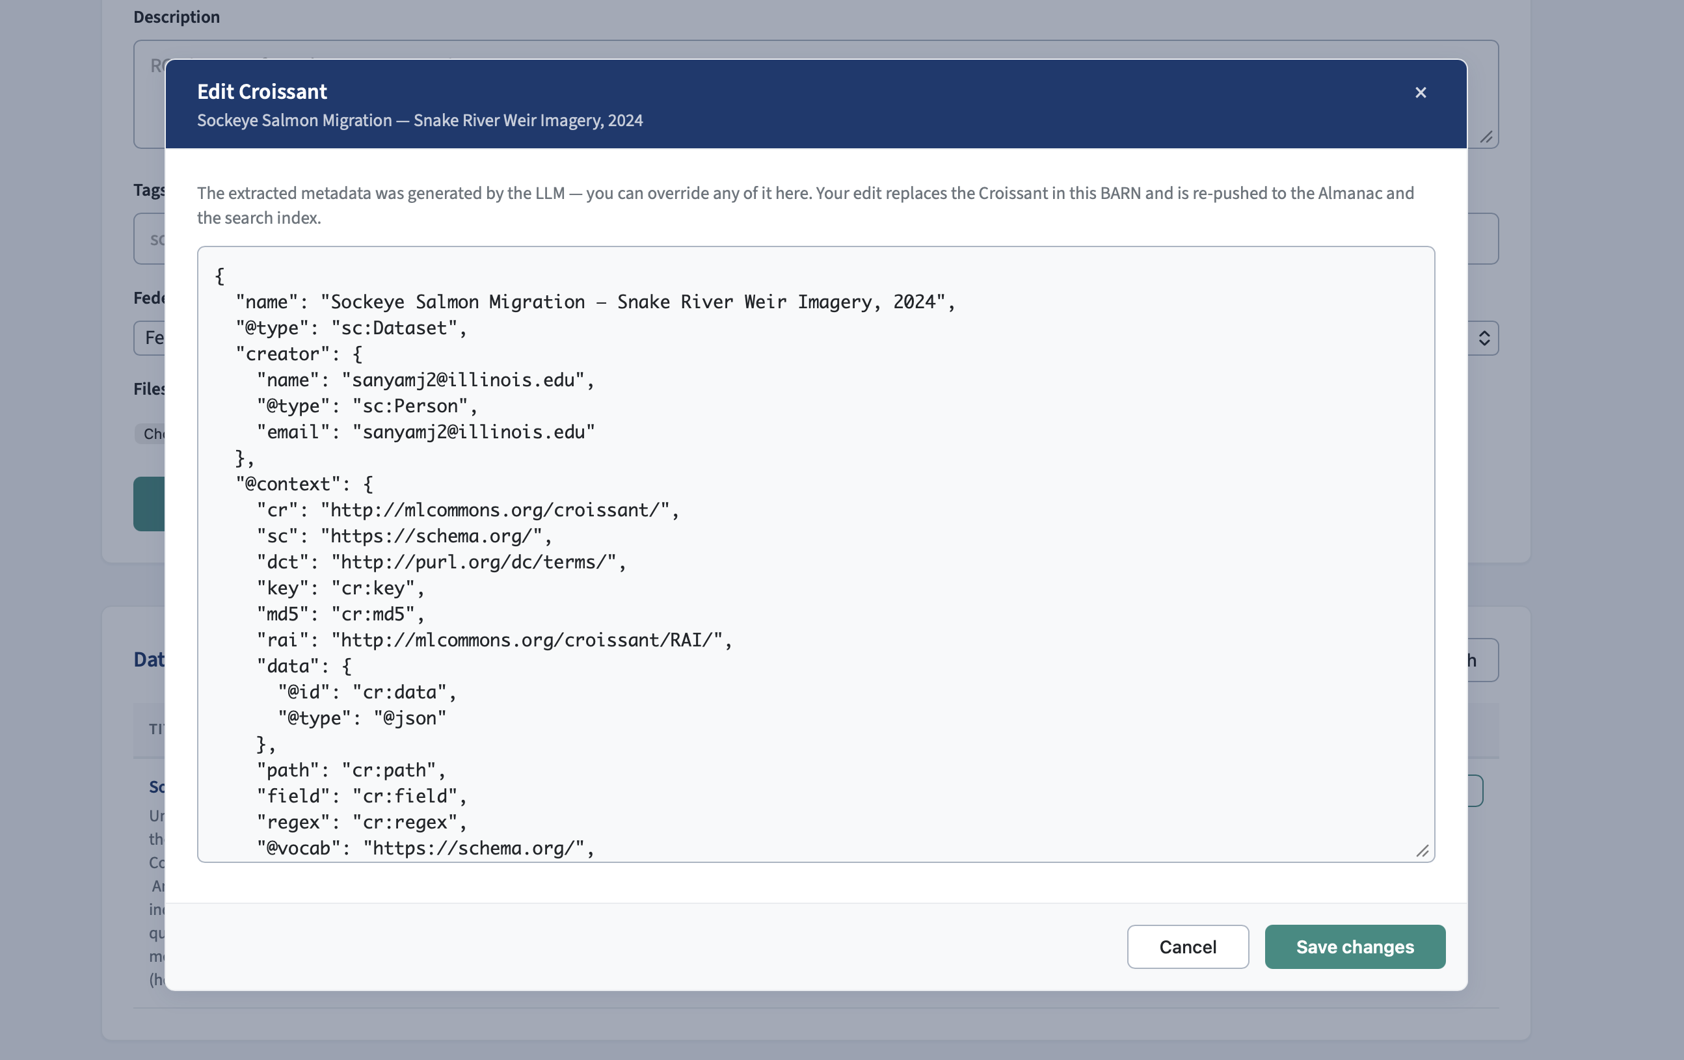Click the "@id": "cr:data" line
Viewport: 1684px width, 1060px height.
pos(367,692)
